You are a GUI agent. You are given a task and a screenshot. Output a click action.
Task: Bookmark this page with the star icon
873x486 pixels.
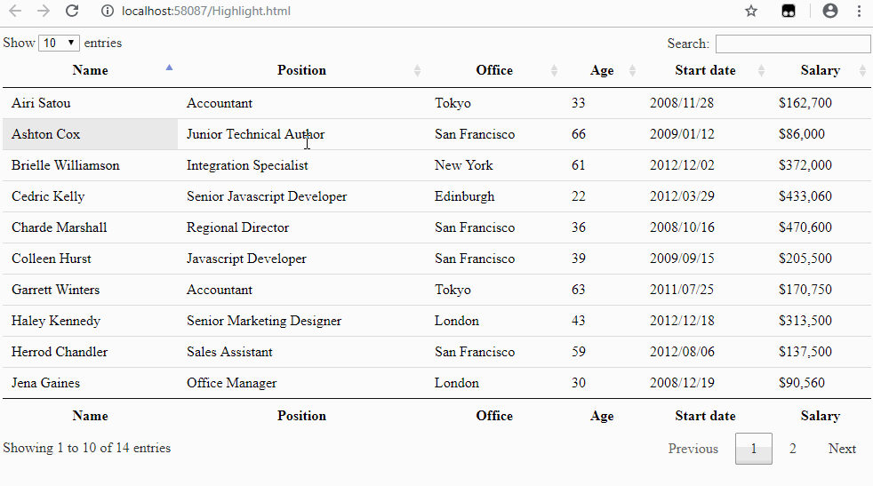(x=751, y=11)
